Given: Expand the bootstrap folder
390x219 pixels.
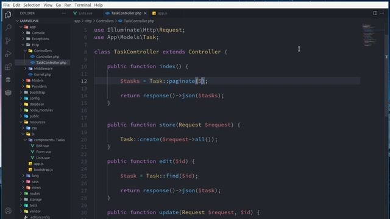Looking at the screenshot, I should point(37,92).
